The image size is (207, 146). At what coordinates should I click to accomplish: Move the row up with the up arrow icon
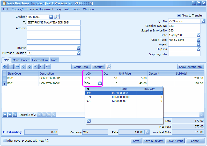point(24,67)
